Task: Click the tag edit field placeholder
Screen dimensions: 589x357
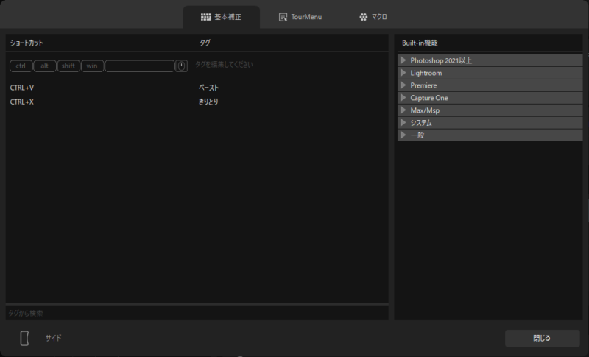Action: [x=224, y=65]
